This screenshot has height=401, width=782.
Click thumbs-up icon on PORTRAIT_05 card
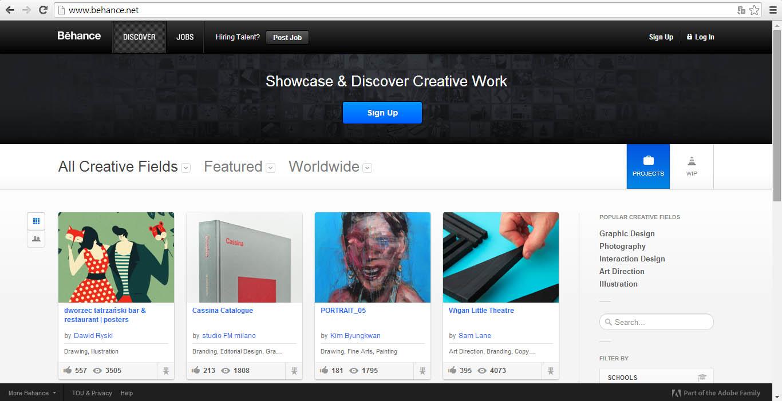click(324, 370)
